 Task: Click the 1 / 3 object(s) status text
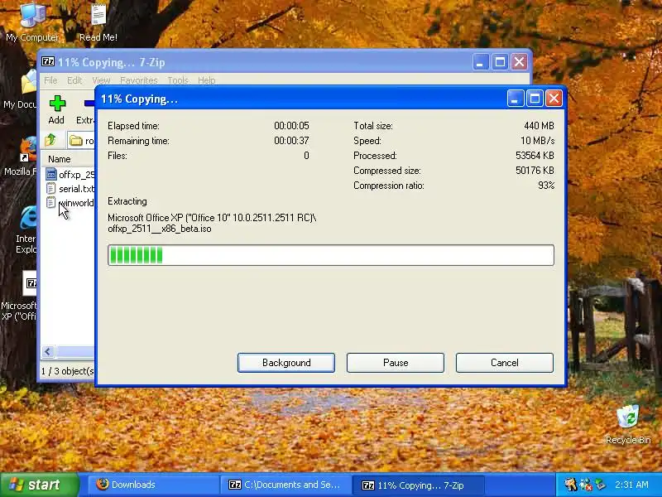[68, 371]
